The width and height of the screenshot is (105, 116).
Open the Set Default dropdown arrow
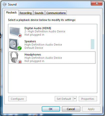point(75,99)
